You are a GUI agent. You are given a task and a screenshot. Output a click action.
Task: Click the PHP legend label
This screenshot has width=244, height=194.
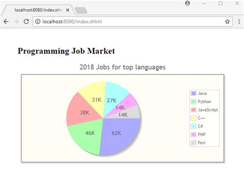(202, 134)
